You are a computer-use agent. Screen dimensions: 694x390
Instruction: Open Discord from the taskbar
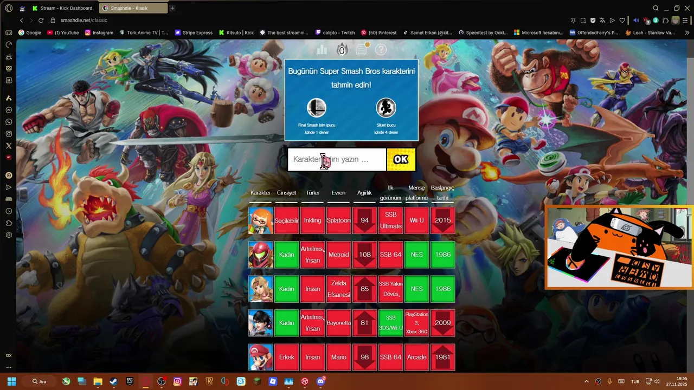click(x=320, y=381)
